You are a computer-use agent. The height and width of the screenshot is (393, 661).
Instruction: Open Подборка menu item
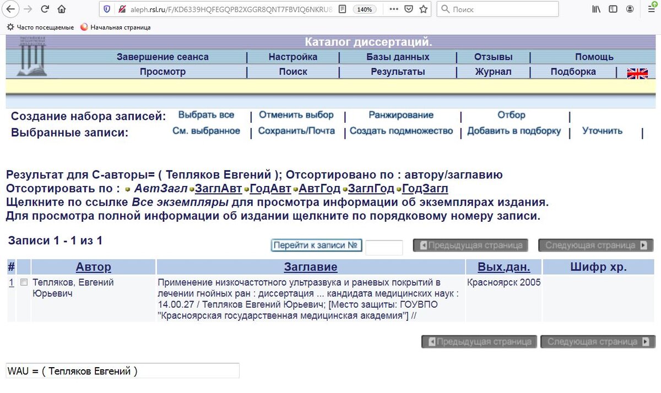point(573,72)
